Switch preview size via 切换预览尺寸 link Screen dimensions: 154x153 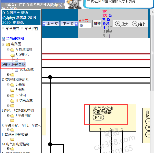pos(107,32)
